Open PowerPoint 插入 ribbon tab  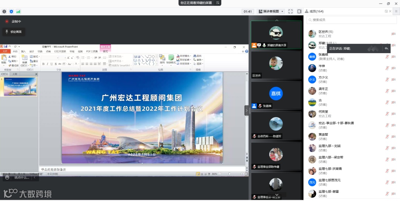point(23,51)
